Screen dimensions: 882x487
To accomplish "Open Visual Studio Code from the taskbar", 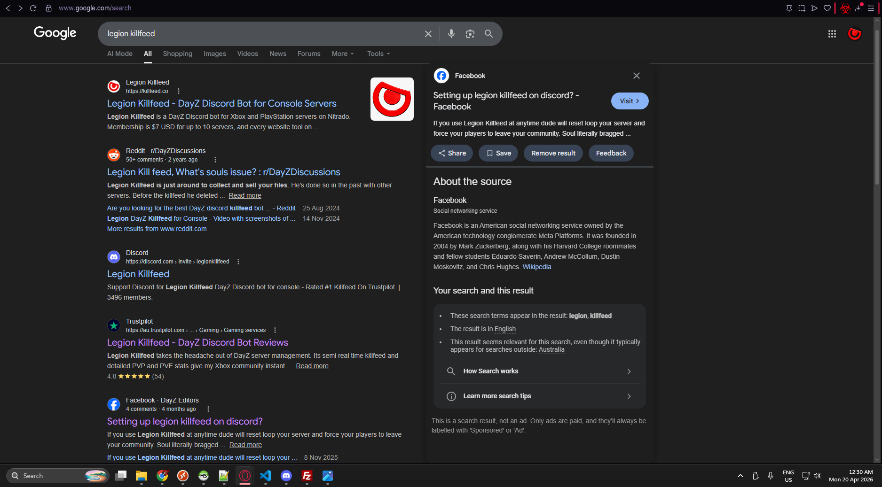I will coord(266,476).
